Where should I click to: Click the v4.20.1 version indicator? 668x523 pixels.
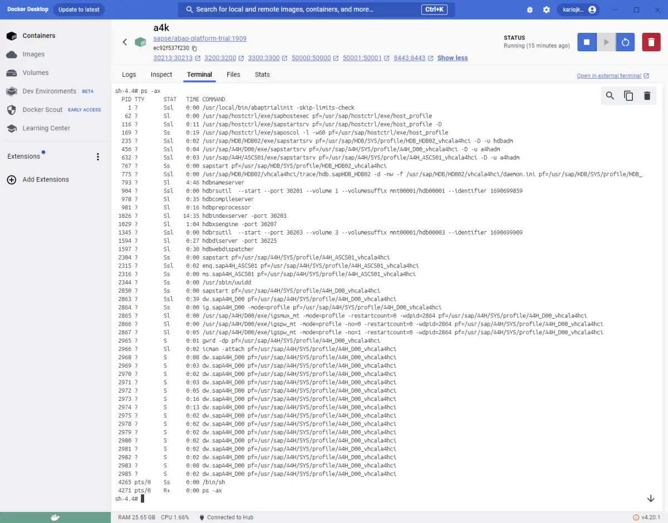(646, 517)
